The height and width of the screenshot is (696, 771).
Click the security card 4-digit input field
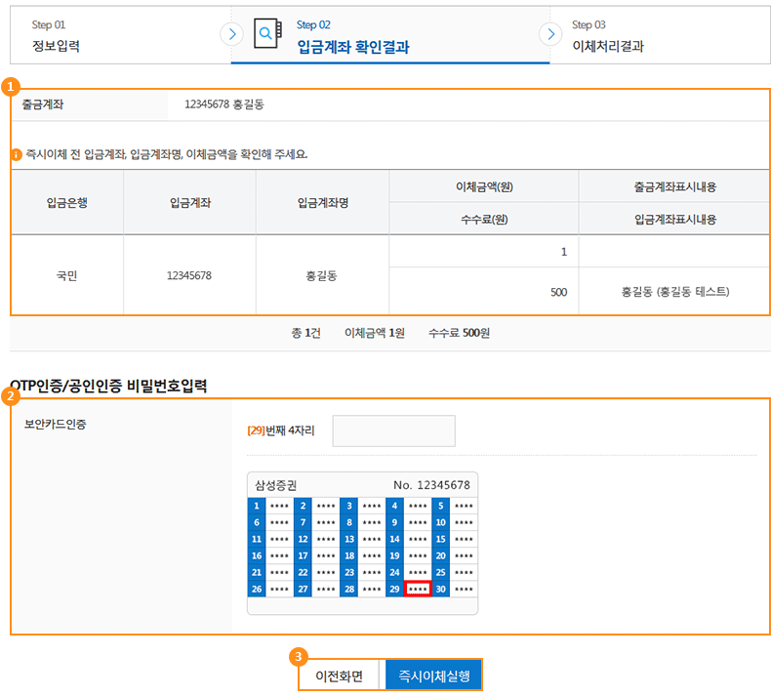point(394,430)
